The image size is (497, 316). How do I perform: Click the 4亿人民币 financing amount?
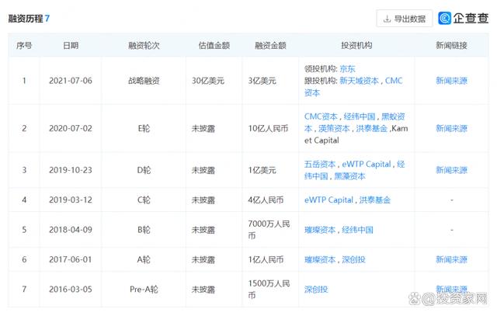click(x=266, y=200)
